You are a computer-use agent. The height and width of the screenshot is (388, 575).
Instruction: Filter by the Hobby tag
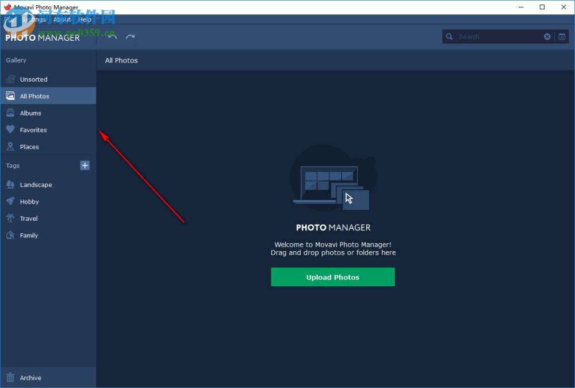point(48,201)
